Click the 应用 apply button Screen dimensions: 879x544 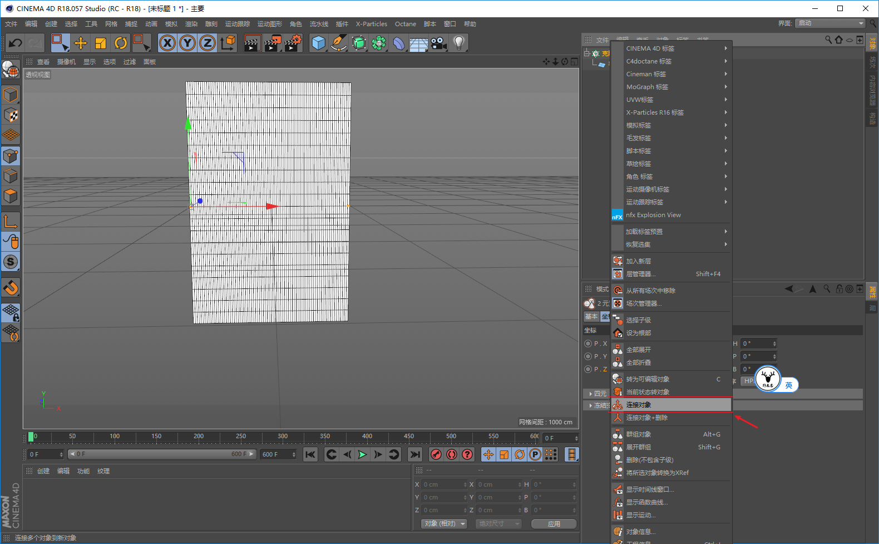point(554,524)
